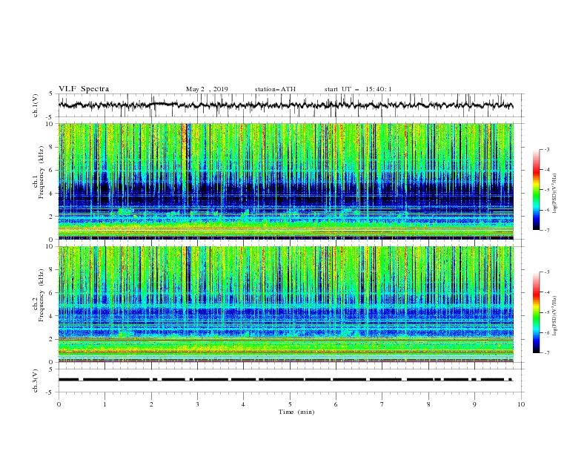Click the time axis tick label "8"
Screen dimensions: 587x454
[428, 404]
